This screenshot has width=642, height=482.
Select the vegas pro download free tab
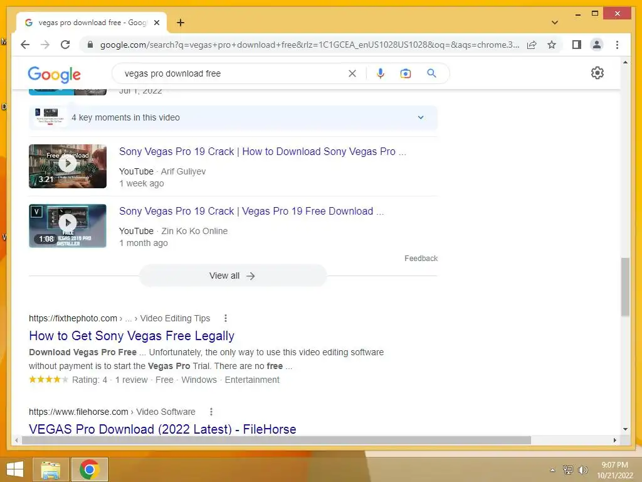pos(92,23)
